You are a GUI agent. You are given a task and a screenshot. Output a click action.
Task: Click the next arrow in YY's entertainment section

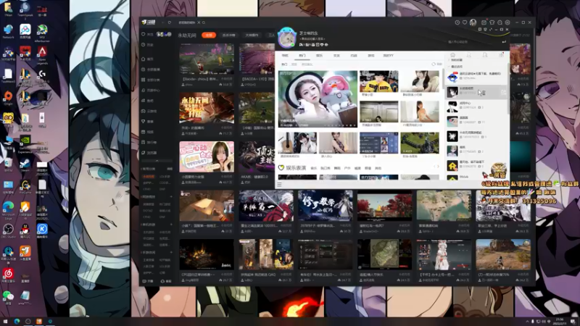tap(439, 167)
